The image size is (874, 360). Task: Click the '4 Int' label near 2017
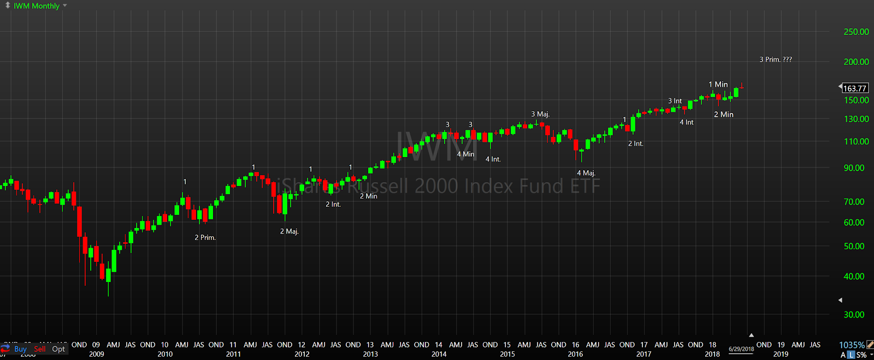point(687,123)
